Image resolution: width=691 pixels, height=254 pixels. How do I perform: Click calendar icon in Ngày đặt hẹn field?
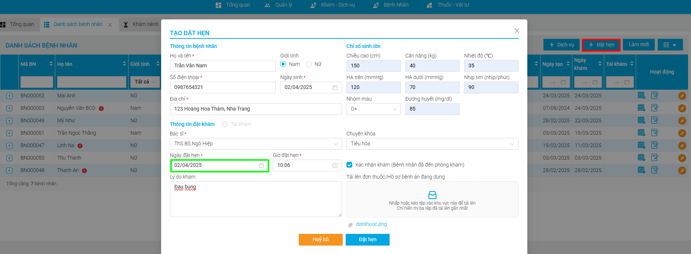click(261, 165)
